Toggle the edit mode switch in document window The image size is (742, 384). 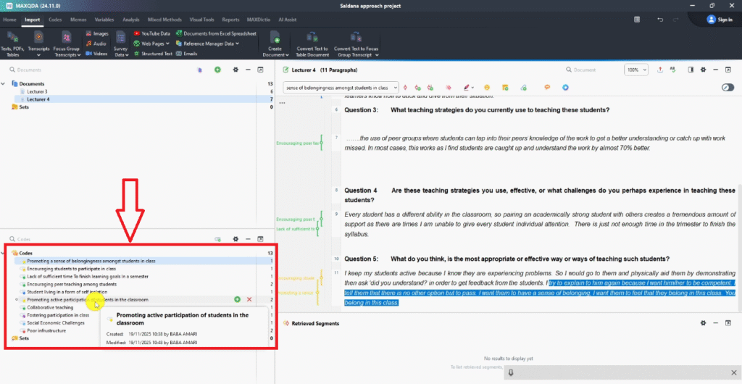click(728, 88)
